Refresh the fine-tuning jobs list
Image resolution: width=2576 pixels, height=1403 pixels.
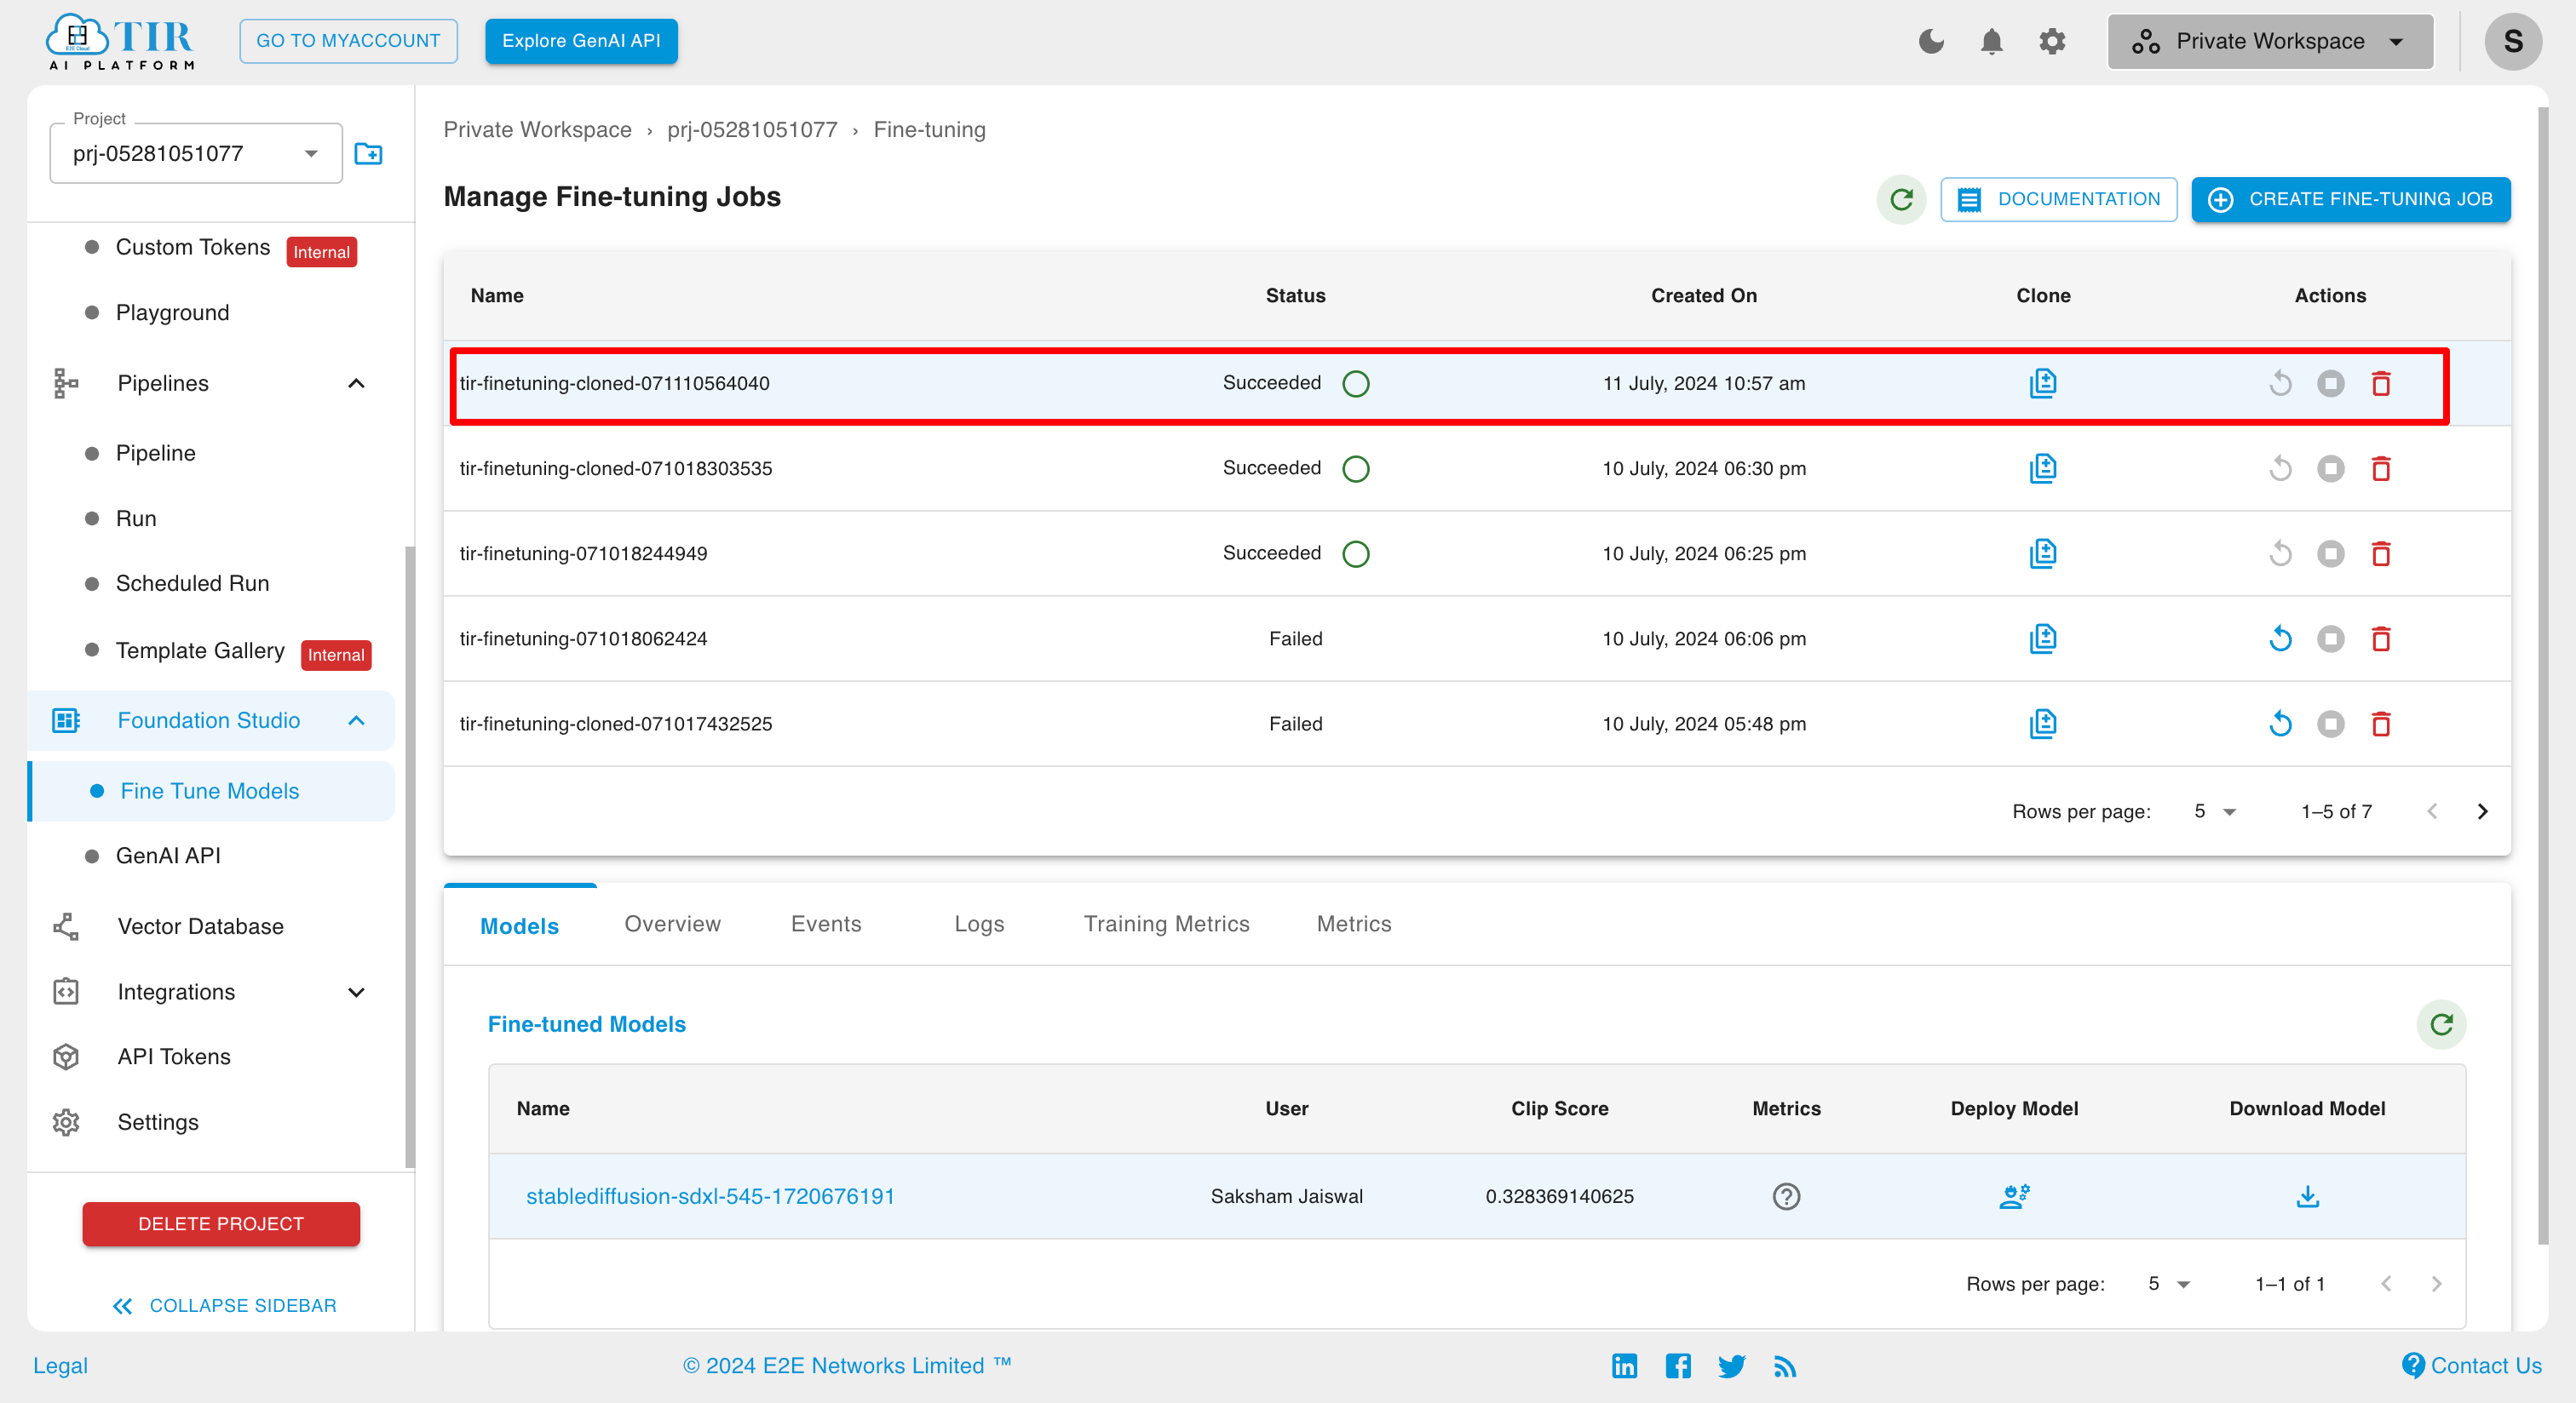(x=1901, y=199)
